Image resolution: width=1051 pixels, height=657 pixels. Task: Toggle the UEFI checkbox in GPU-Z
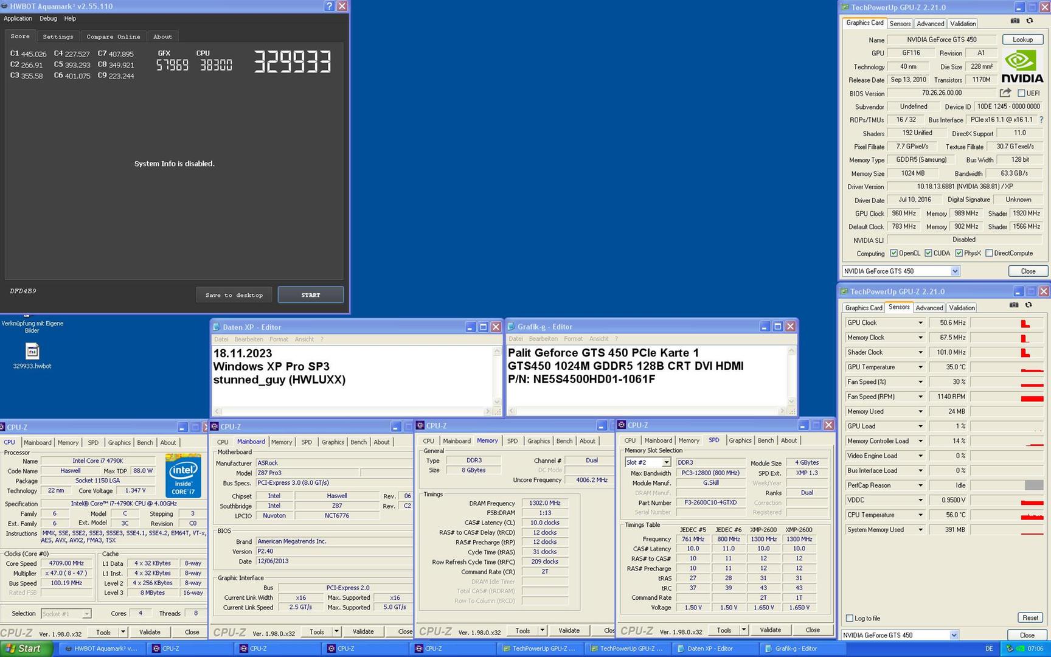[x=1021, y=93]
